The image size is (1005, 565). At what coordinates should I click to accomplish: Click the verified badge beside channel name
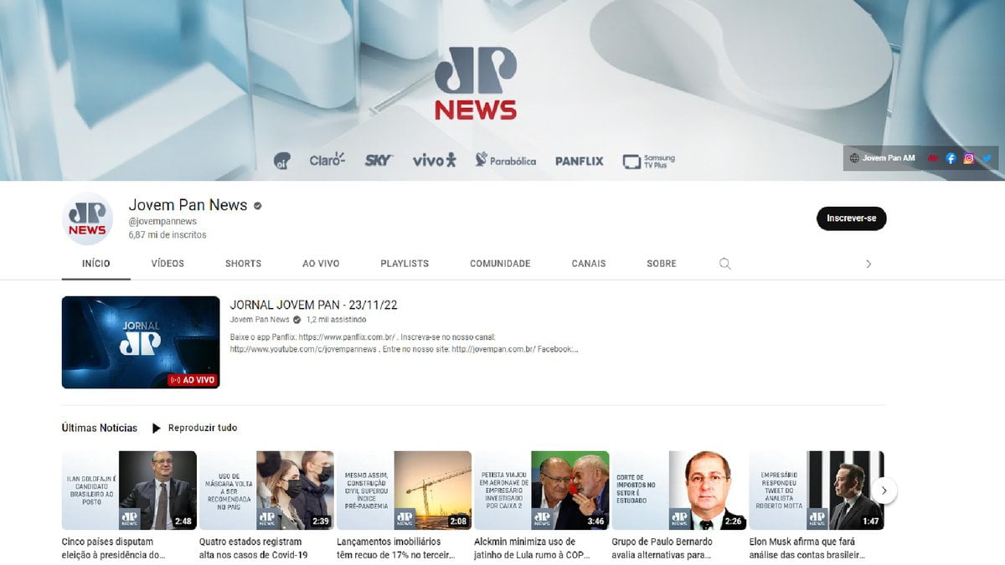(258, 205)
